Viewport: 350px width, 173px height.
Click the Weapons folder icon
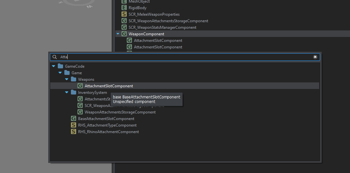[x=74, y=79]
